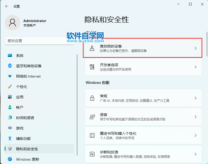Click the gaming controller icon
The image size is (208, 164).
tap(10, 128)
